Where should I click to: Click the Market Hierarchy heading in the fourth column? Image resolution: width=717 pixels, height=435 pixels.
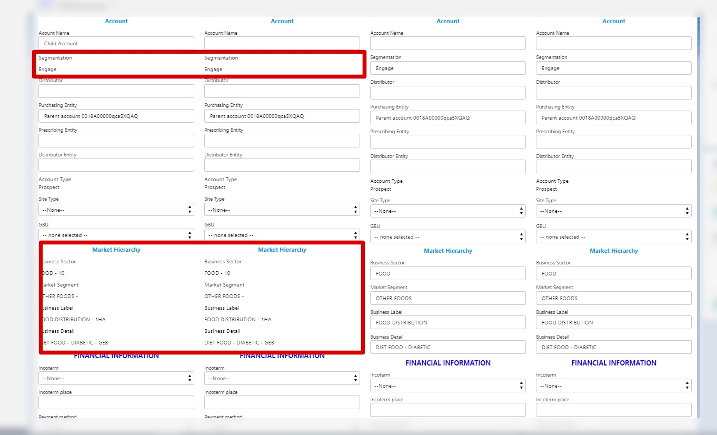(614, 251)
